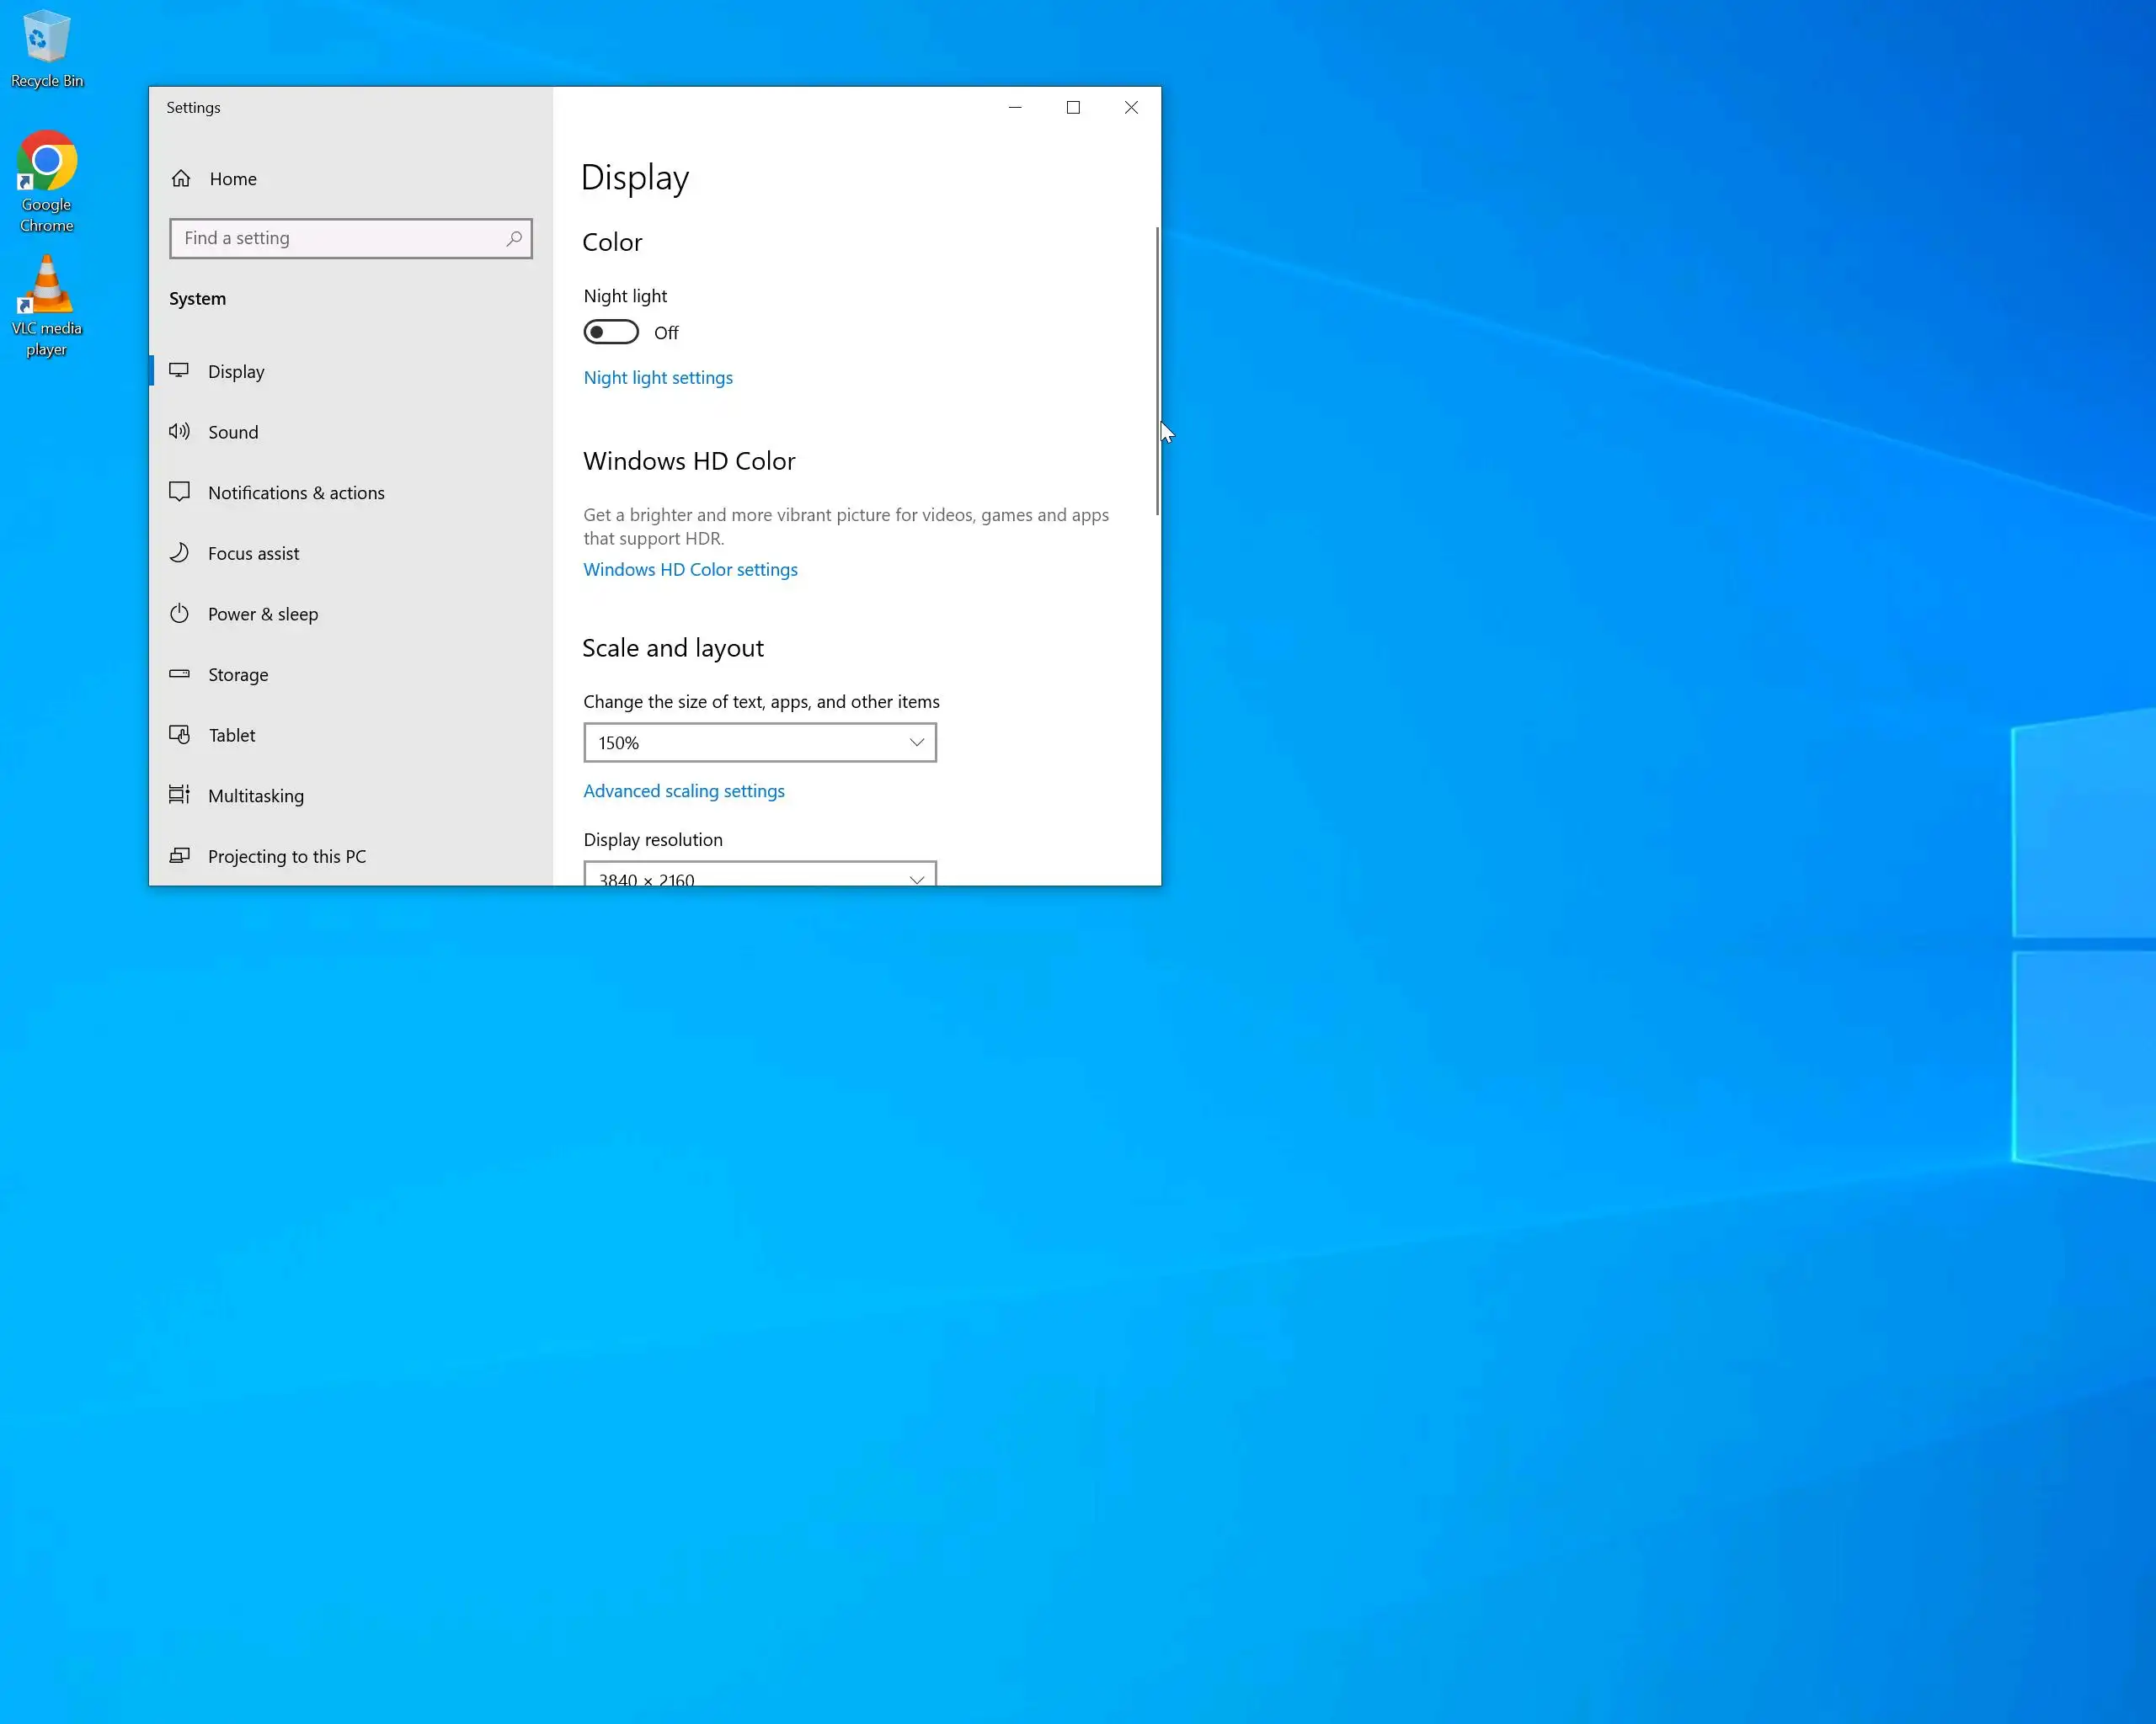Select VLC media player desktop icon
The width and height of the screenshot is (2156, 1724).
(x=46, y=287)
